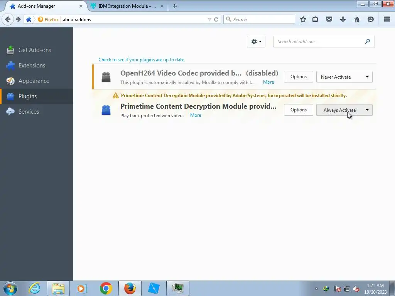The width and height of the screenshot is (395, 296).
Task: Open Options for Primetime Content Decryption Module
Action: 299,110
